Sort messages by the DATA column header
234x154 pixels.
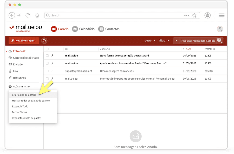[188, 49]
